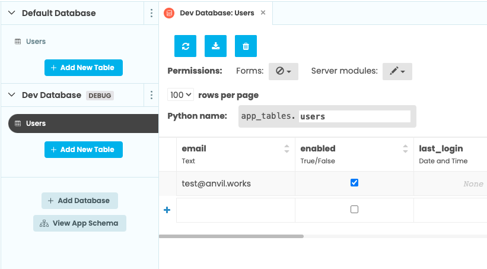Viewport: 487px width, 269px height.
Task: Open Dev Database three-dot options menu
Action: 151,95
